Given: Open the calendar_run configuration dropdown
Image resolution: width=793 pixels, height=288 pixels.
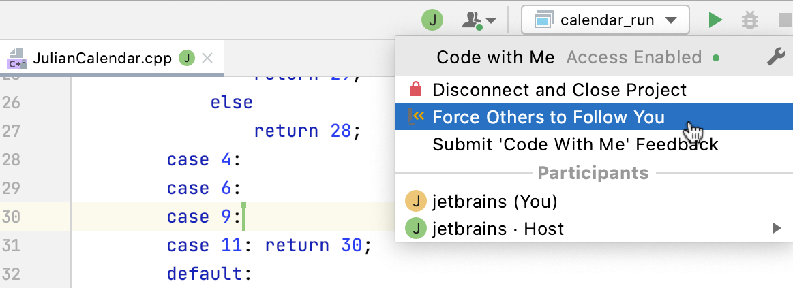Looking at the screenshot, I should [605, 20].
